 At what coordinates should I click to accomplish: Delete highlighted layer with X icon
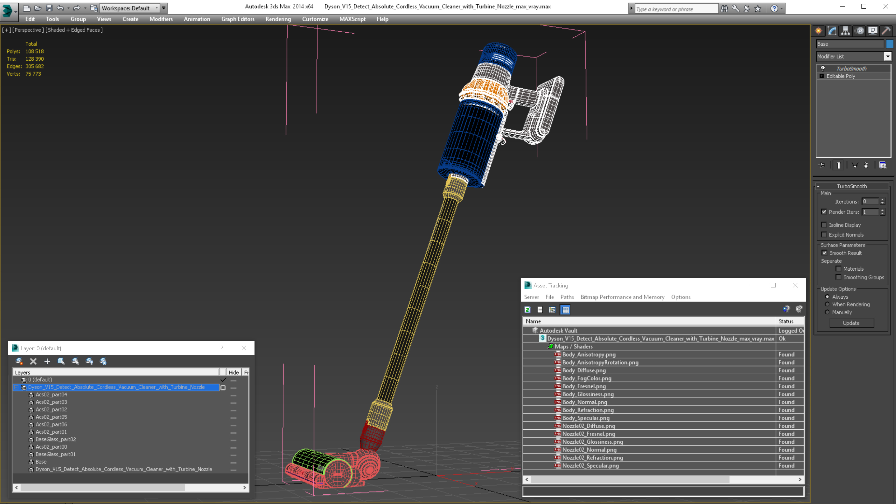click(x=33, y=361)
